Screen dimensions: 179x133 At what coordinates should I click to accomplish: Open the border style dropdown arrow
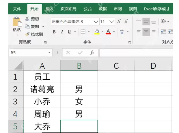tap(89, 32)
